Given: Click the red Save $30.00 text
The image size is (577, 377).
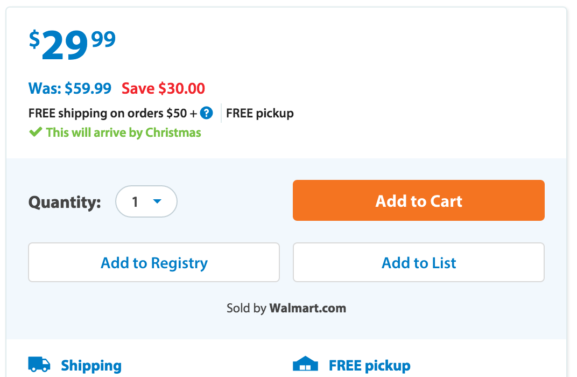Looking at the screenshot, I should 163,88.
